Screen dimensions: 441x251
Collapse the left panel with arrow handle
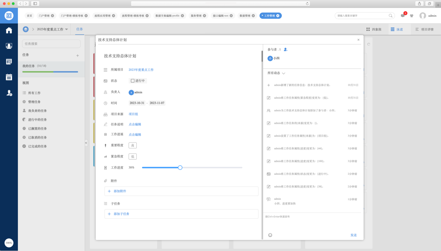click(86, 143)
